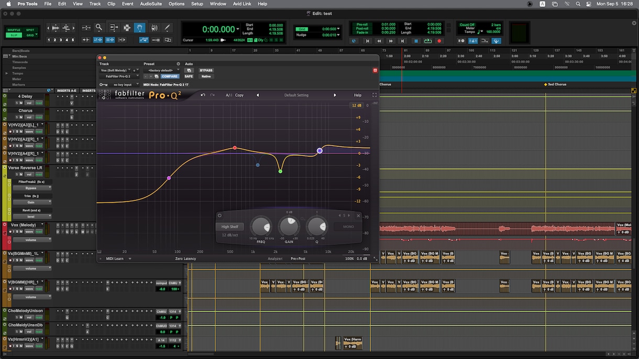Open the factory default preset dropdown

(x=162, y=70)
